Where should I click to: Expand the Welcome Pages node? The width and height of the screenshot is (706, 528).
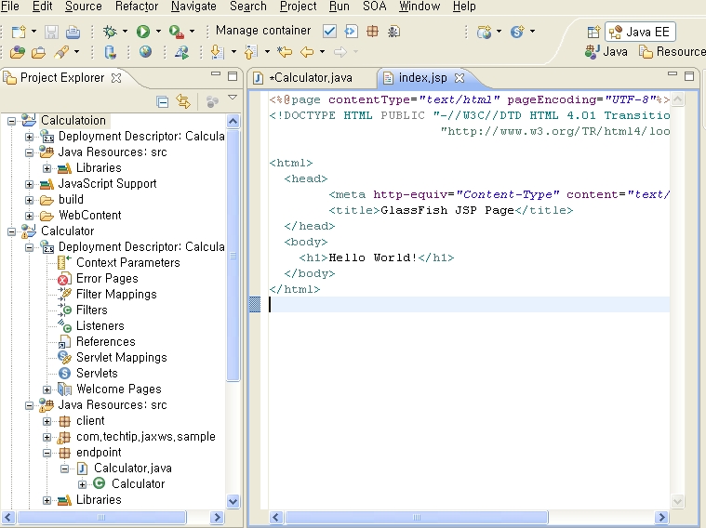point(47,389)
